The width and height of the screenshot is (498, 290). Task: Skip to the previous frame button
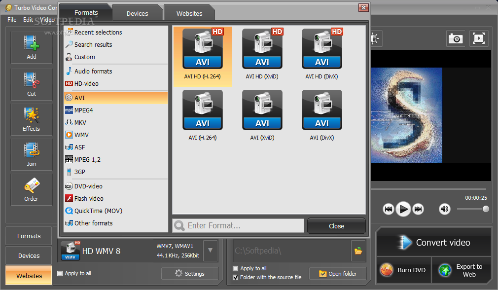[389, 209]
